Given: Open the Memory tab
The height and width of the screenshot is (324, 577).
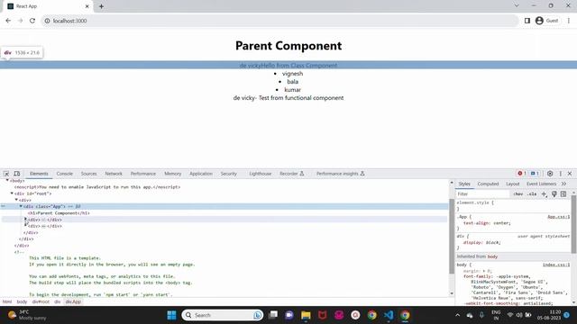Looking at the screenshot, I should pos(173,174).
